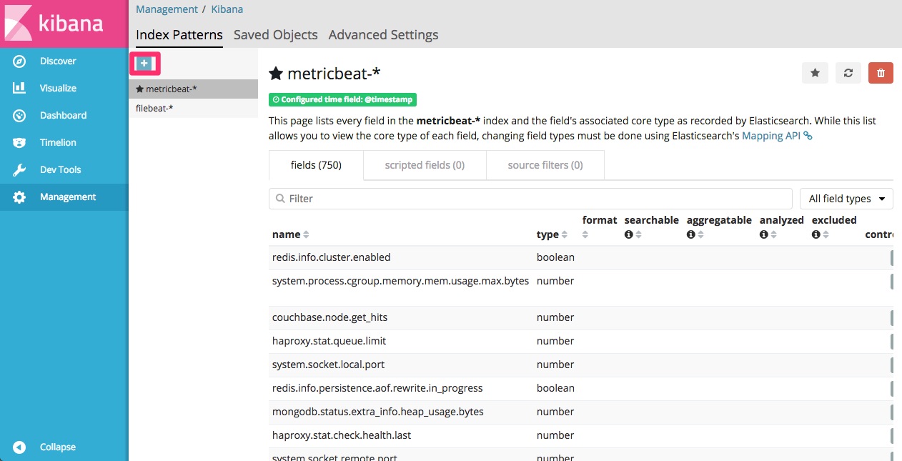Click redis.info.persistence.aof.rewrite.in_progress field name
This screenshot has height=461, width=902.
377,388
